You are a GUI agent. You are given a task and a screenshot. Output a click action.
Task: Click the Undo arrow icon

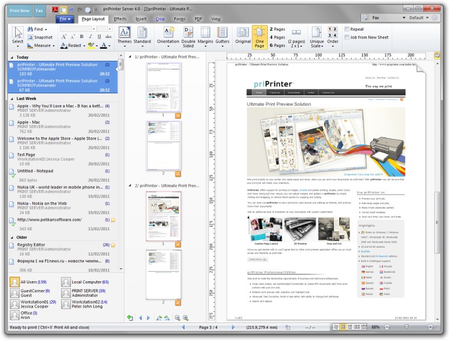tap(72, 10)
